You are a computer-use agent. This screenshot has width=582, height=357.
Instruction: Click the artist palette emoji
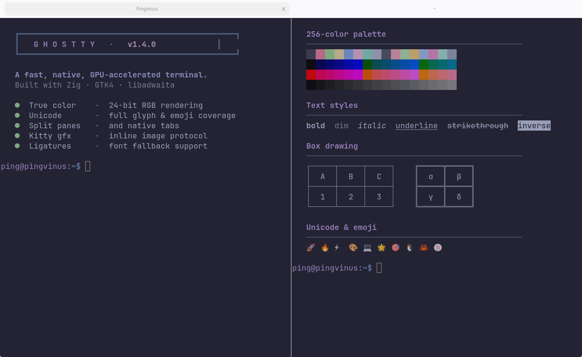353,248
